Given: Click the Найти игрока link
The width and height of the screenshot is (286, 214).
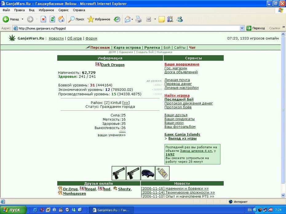Looking at the screenshot, I should 177,95.
